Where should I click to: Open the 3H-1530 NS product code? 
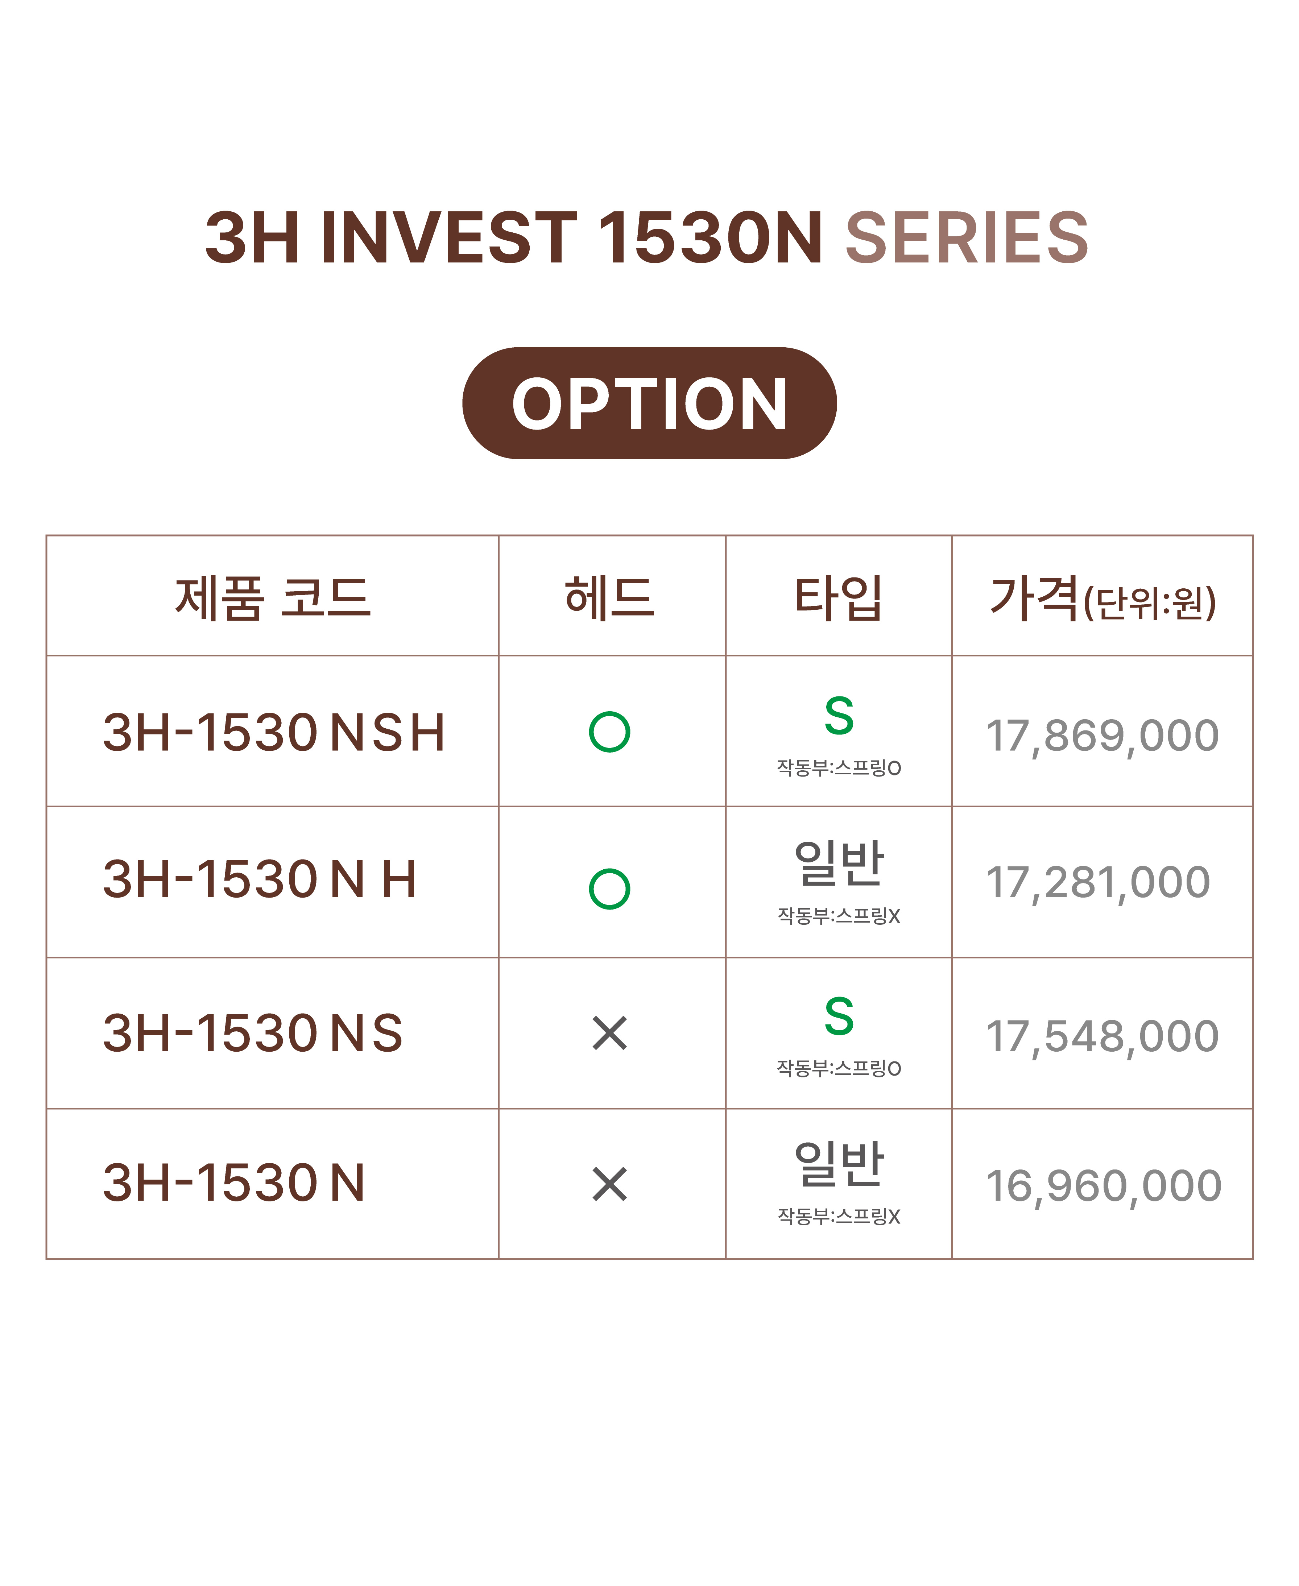tap(252, 1033)
